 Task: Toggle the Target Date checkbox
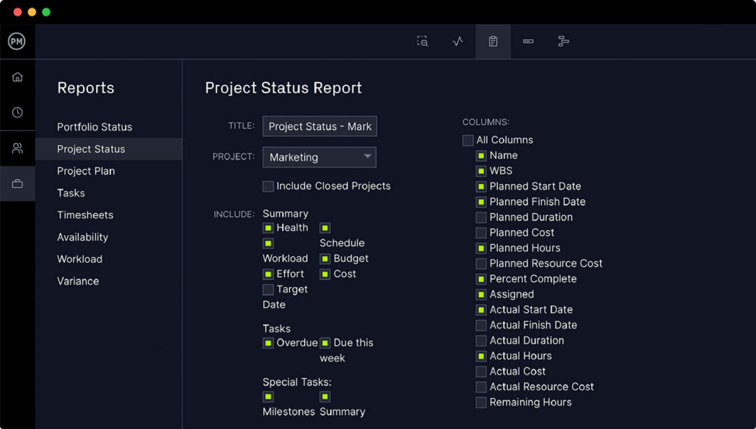[x=268, y=289]
